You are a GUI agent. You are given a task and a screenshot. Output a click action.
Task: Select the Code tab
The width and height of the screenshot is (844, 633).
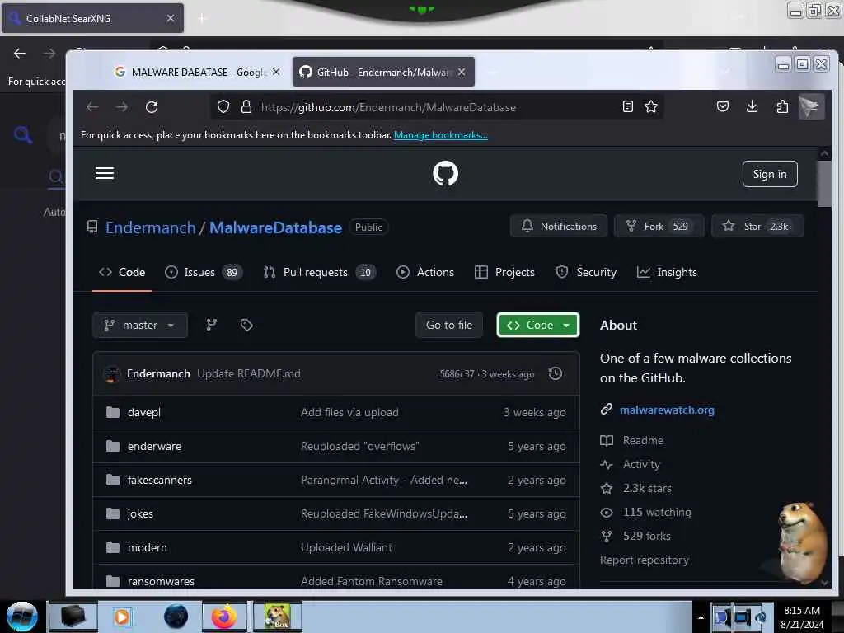coord(122,272)
